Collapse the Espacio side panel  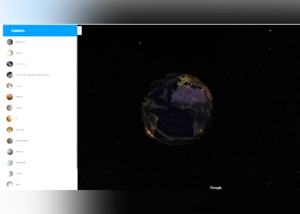[x=79, y=31]
